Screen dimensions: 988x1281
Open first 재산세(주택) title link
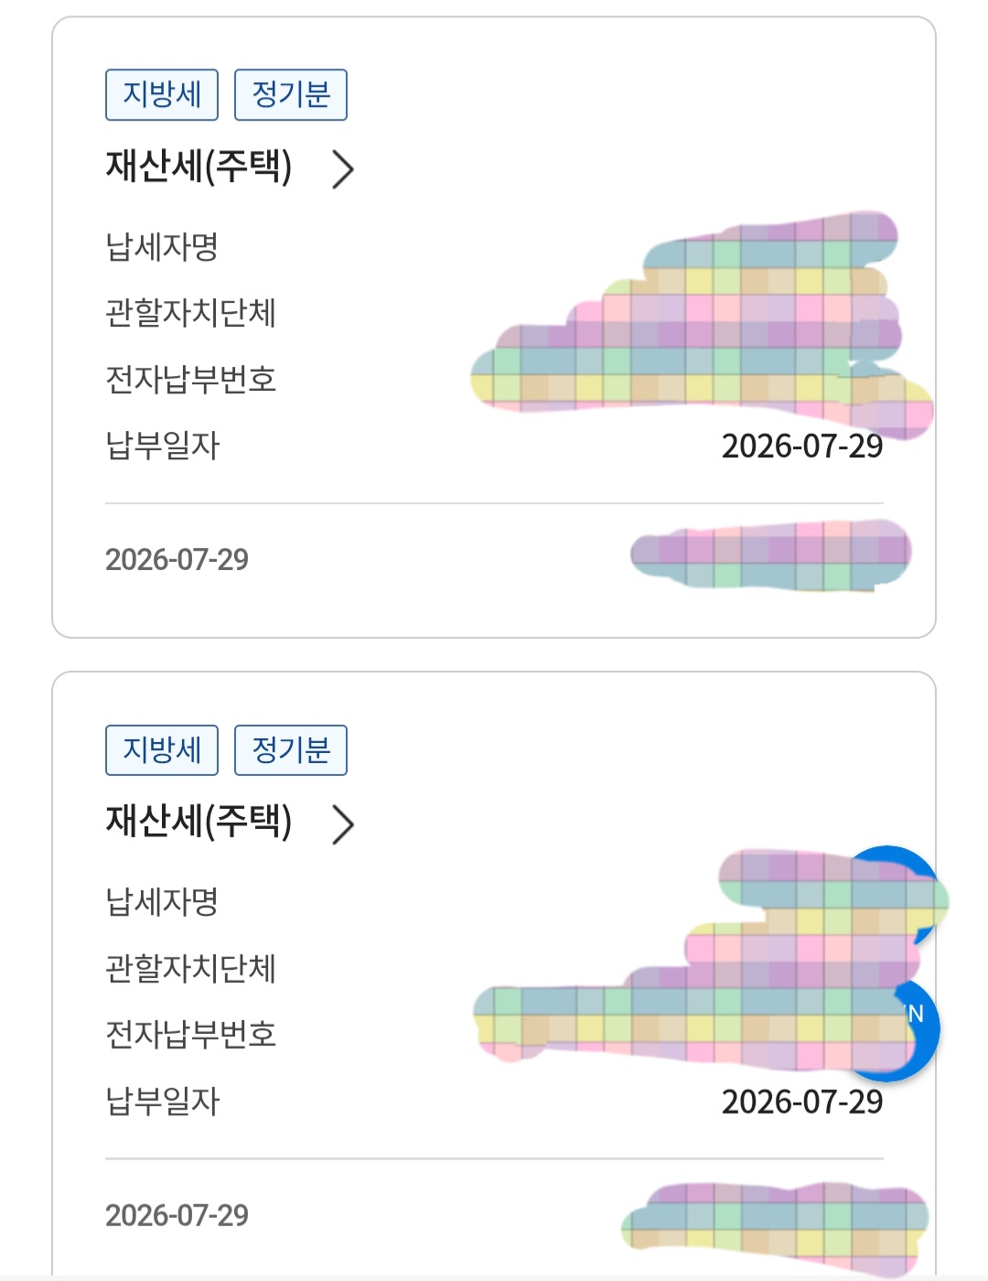(x=199, y=167)
